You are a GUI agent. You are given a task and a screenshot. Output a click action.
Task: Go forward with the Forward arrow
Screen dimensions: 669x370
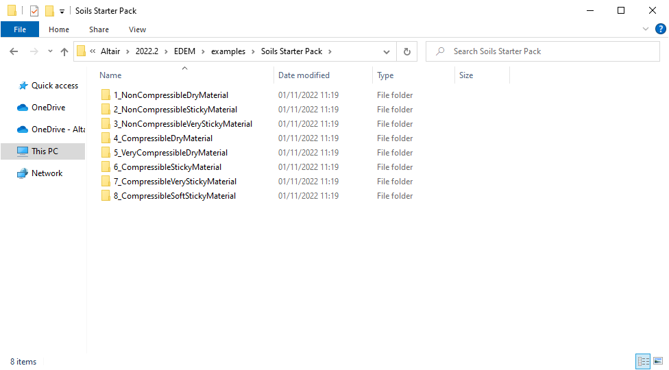point(34,51)
